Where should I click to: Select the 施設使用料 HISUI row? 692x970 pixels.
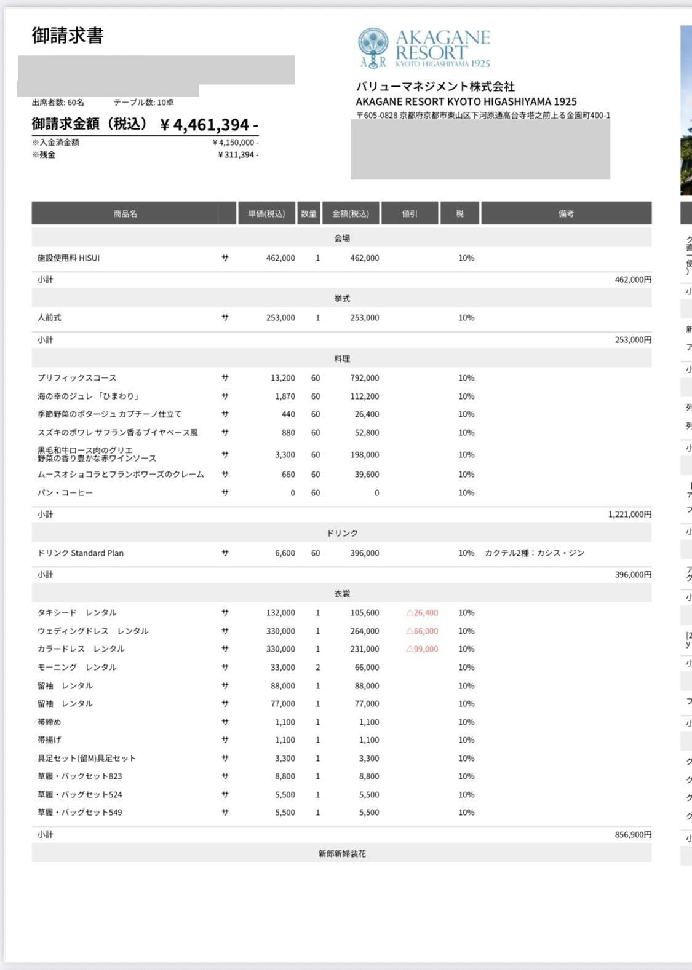(x=68, y=258)
